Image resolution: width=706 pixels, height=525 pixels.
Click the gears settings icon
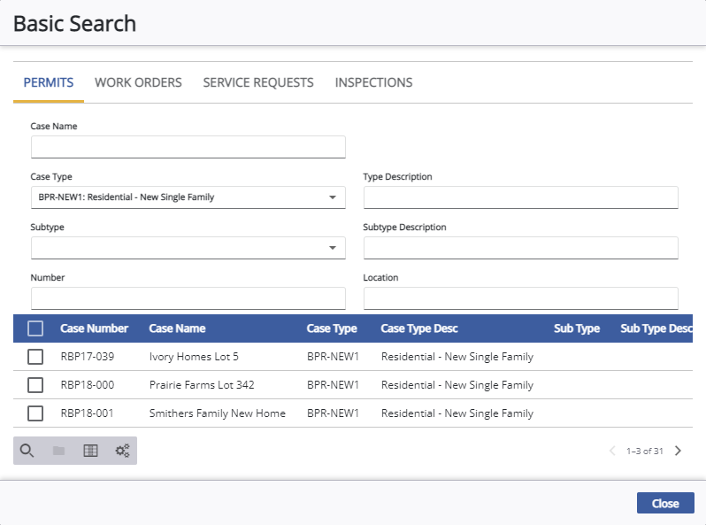tap(122, 451)
